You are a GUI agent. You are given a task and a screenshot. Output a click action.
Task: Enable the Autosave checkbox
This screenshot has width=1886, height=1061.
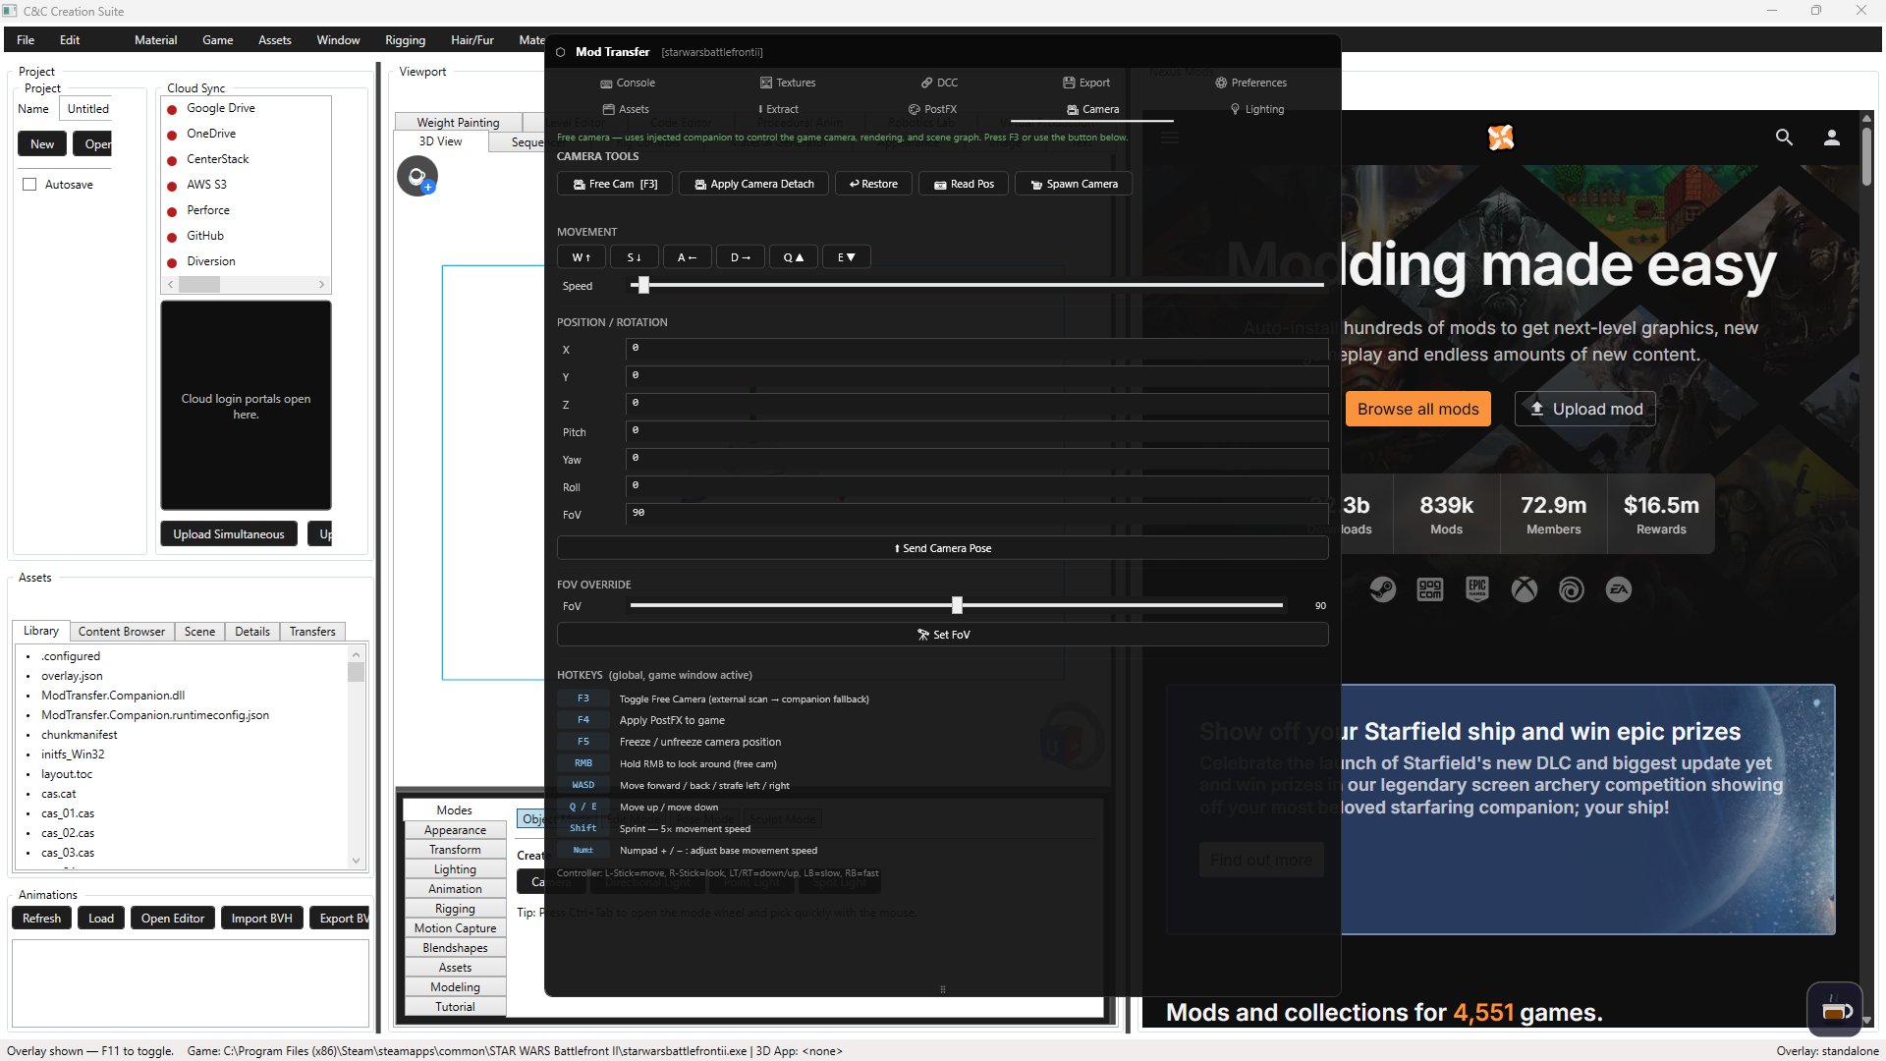pyautogui.click(x=29, y=185)
